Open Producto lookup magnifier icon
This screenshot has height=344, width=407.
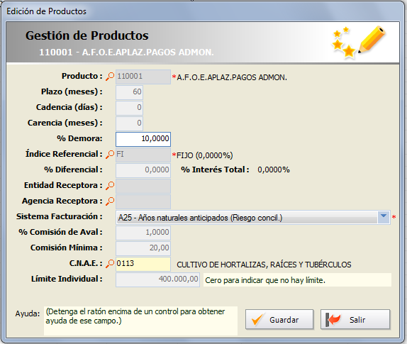110,77
